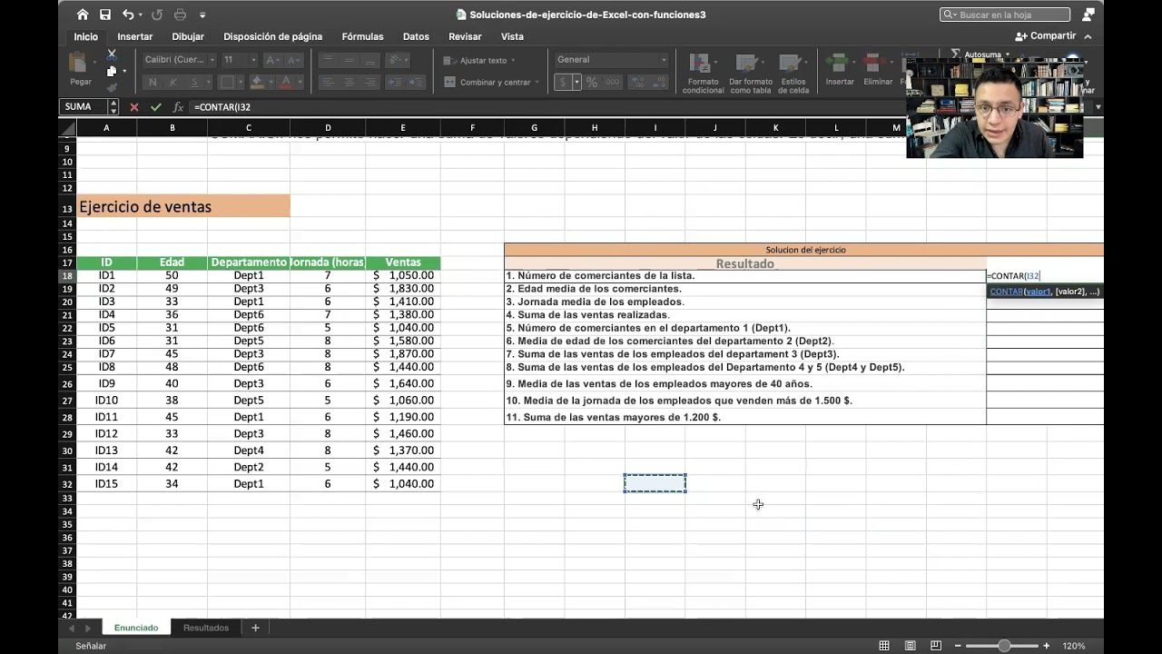The height and width of the screenshot is (654, 1162).
Task: Align text to the right
Action: 369,83
